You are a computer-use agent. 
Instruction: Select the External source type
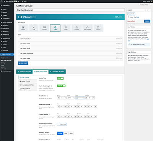point(98,28)
